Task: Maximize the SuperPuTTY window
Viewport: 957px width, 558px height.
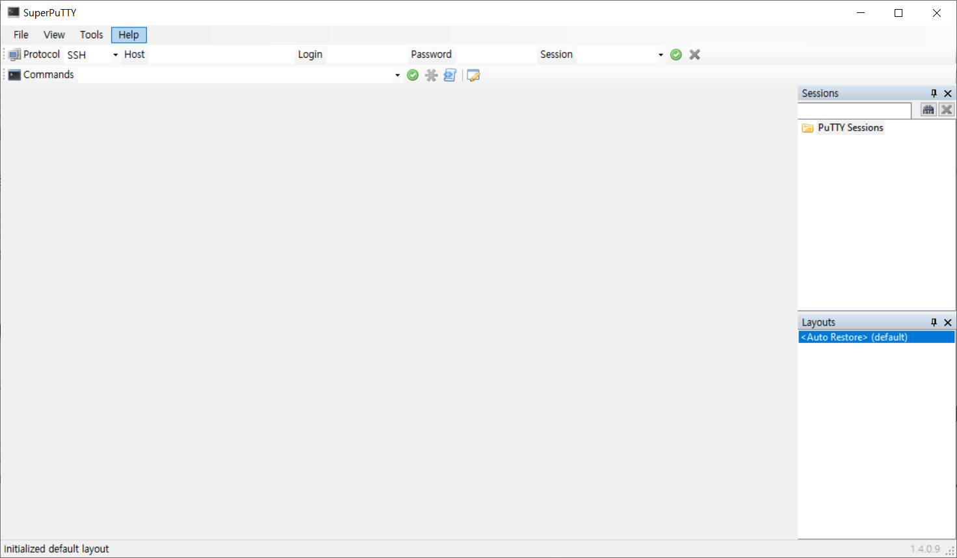Action: pyautogui.click(x=898, y=13)
